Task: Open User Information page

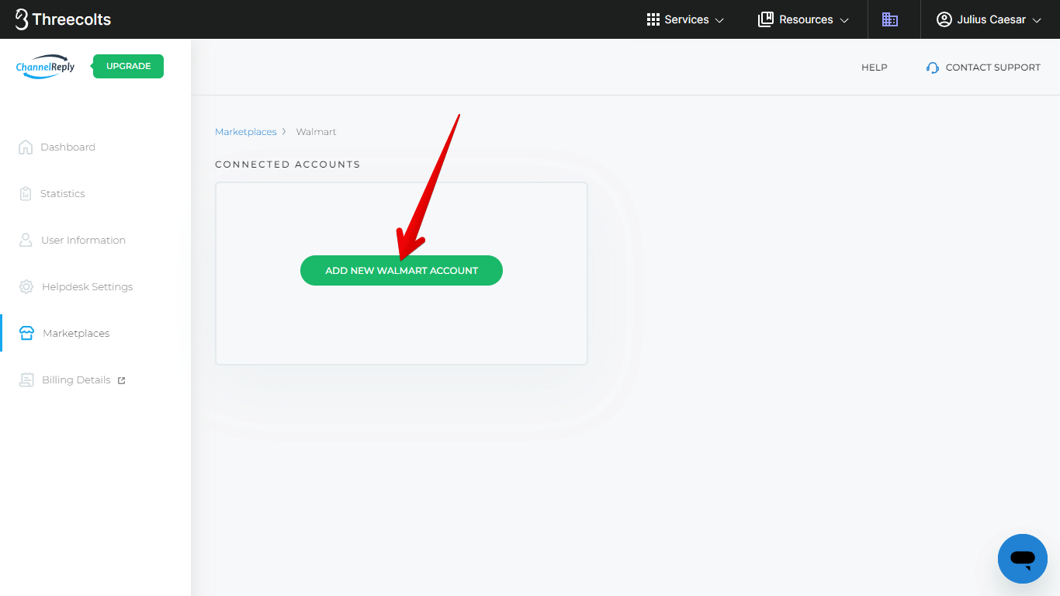Action: (83, 241)
